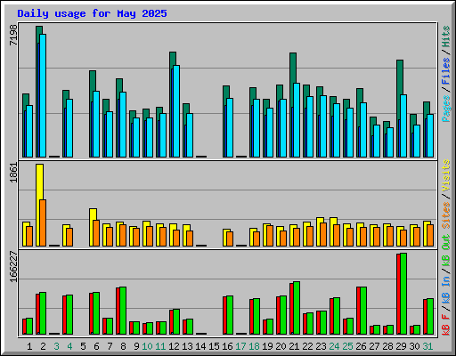Image resolution: width=456 pixels, height=356 pixels.
Task: Click day label 12 on the axis
Action: 174,346
